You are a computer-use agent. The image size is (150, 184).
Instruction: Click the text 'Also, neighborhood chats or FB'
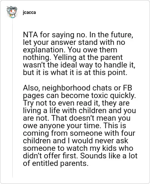(x=78, y=87)
